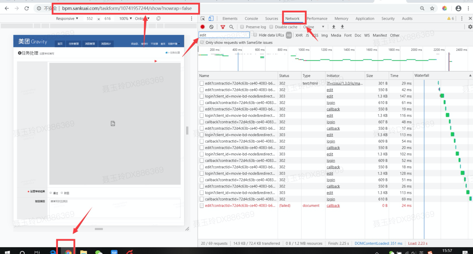Viewport: 473px width, 254px height.
Task: Open the Windows Start button
Action: point(8,252)
